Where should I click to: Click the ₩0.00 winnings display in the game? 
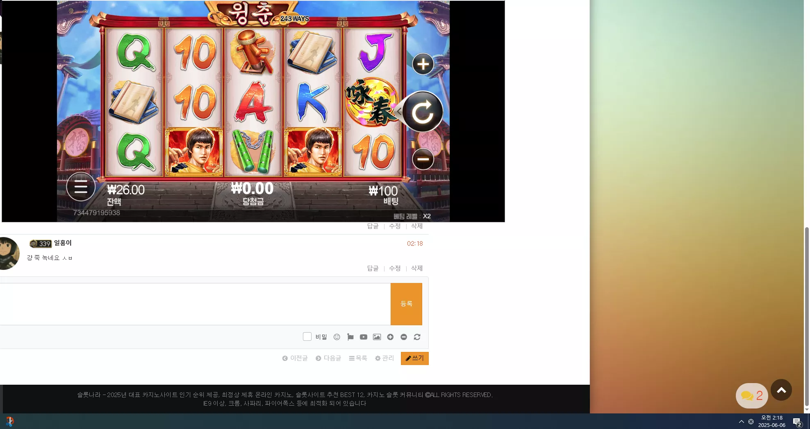pyautogui.click(x=252, y=188)
